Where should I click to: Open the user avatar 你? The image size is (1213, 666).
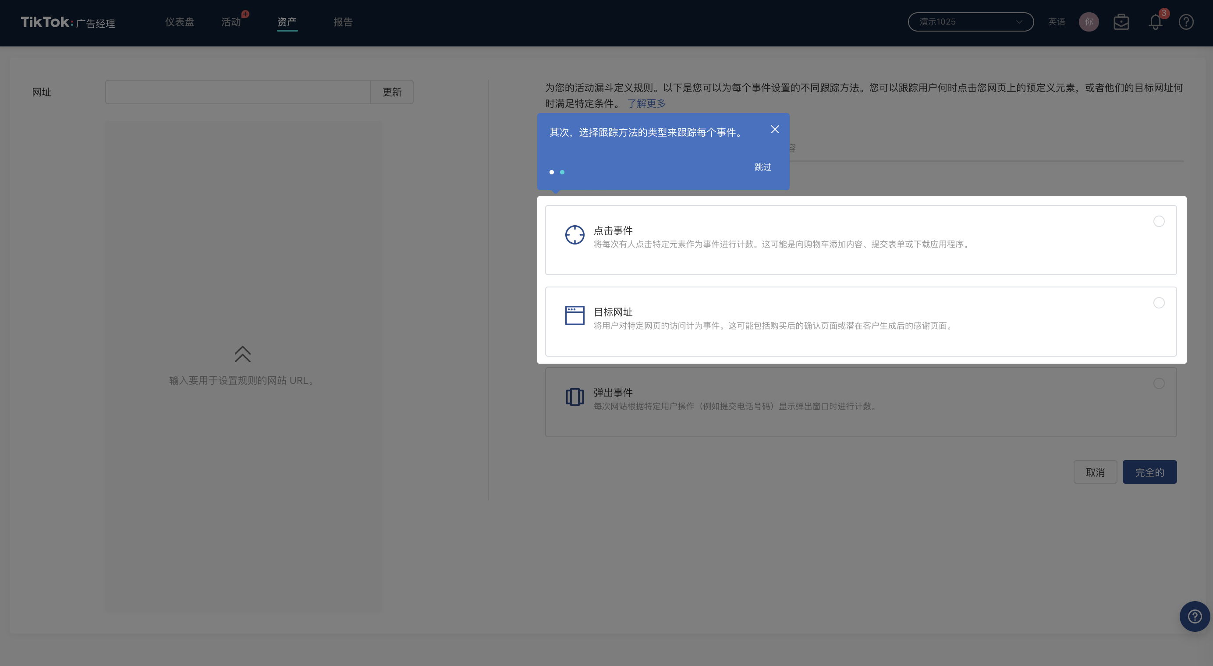(x=1089, y=22)
